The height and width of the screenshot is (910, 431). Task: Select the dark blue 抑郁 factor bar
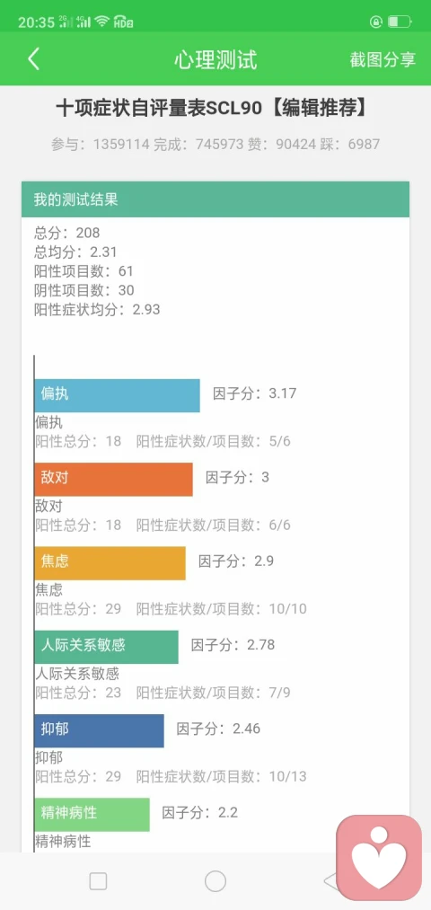pos(99,730)
